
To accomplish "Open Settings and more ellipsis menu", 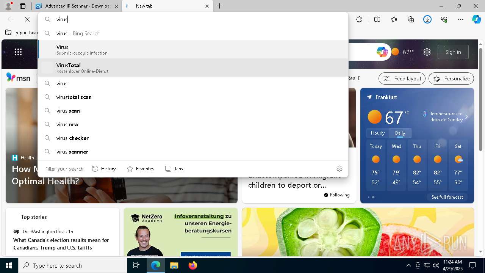I will coord(461,19).
